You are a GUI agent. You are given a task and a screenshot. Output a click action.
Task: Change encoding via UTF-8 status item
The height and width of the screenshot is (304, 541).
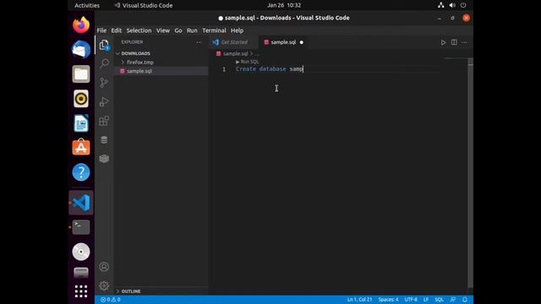[411, 300]
